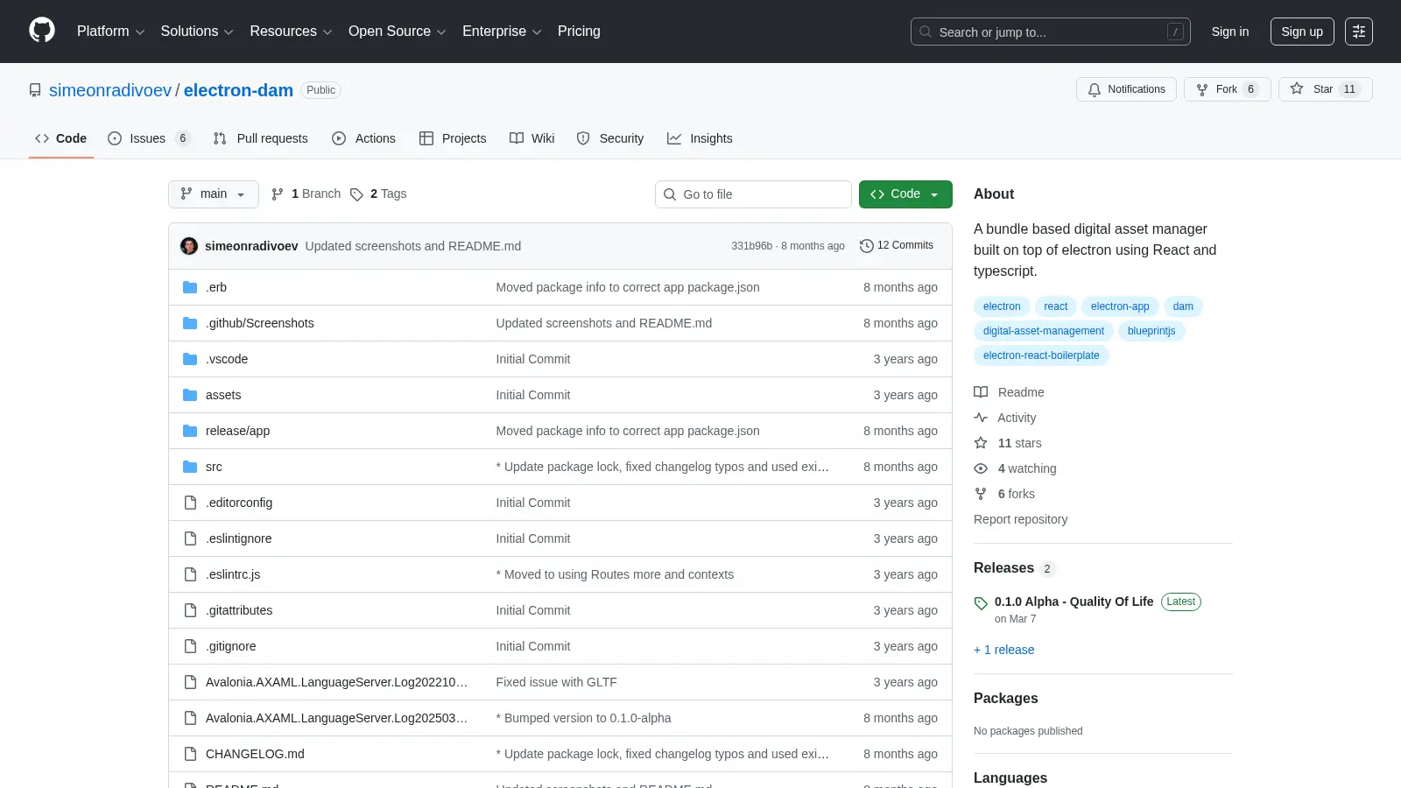Click the book icon next to Readme
The height and width of the screenshot is (788, 1401).
[x=981, y=392]
